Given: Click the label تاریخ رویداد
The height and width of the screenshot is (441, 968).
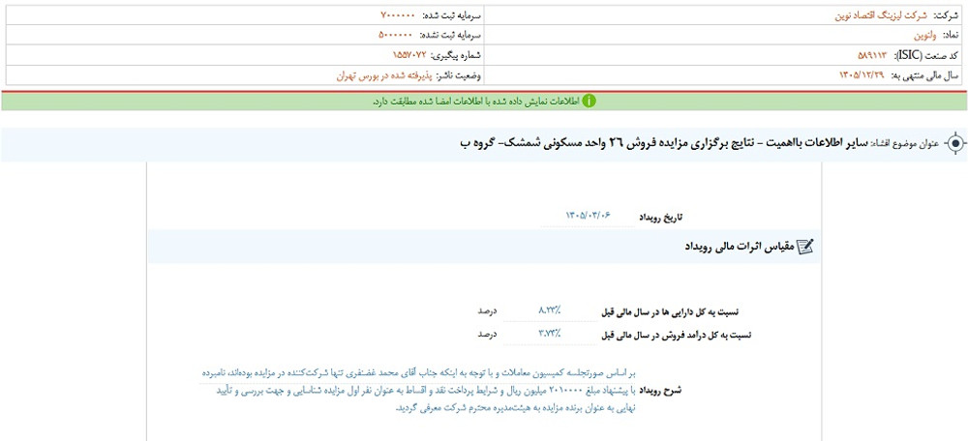Looking at the screenshot, I should (660, 217).
